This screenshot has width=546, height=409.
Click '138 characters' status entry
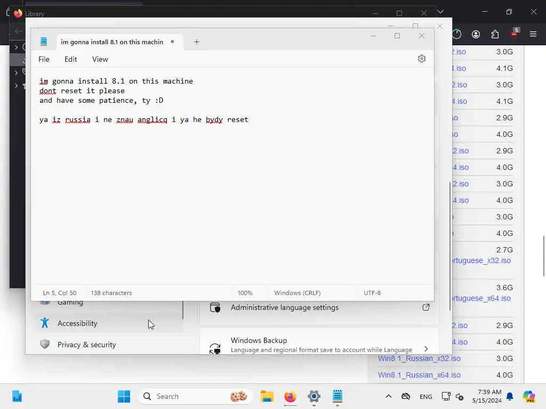point(111,293)
